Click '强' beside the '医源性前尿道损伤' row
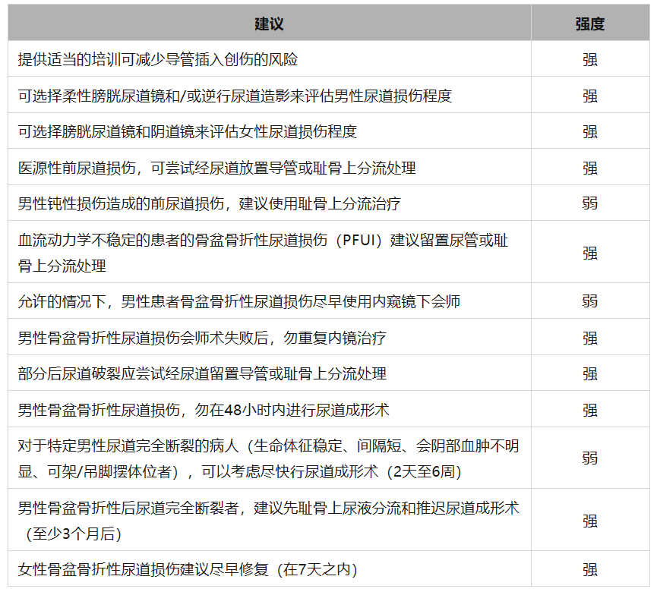 click(x=590, y=168)
